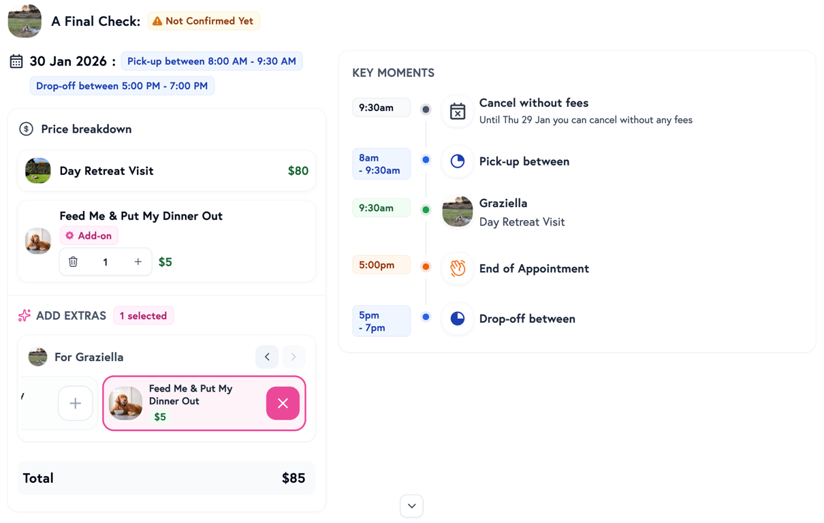
Task: Increase add-on quantity with plus icon
Action: pyautogui.click(x=138, y=262)
